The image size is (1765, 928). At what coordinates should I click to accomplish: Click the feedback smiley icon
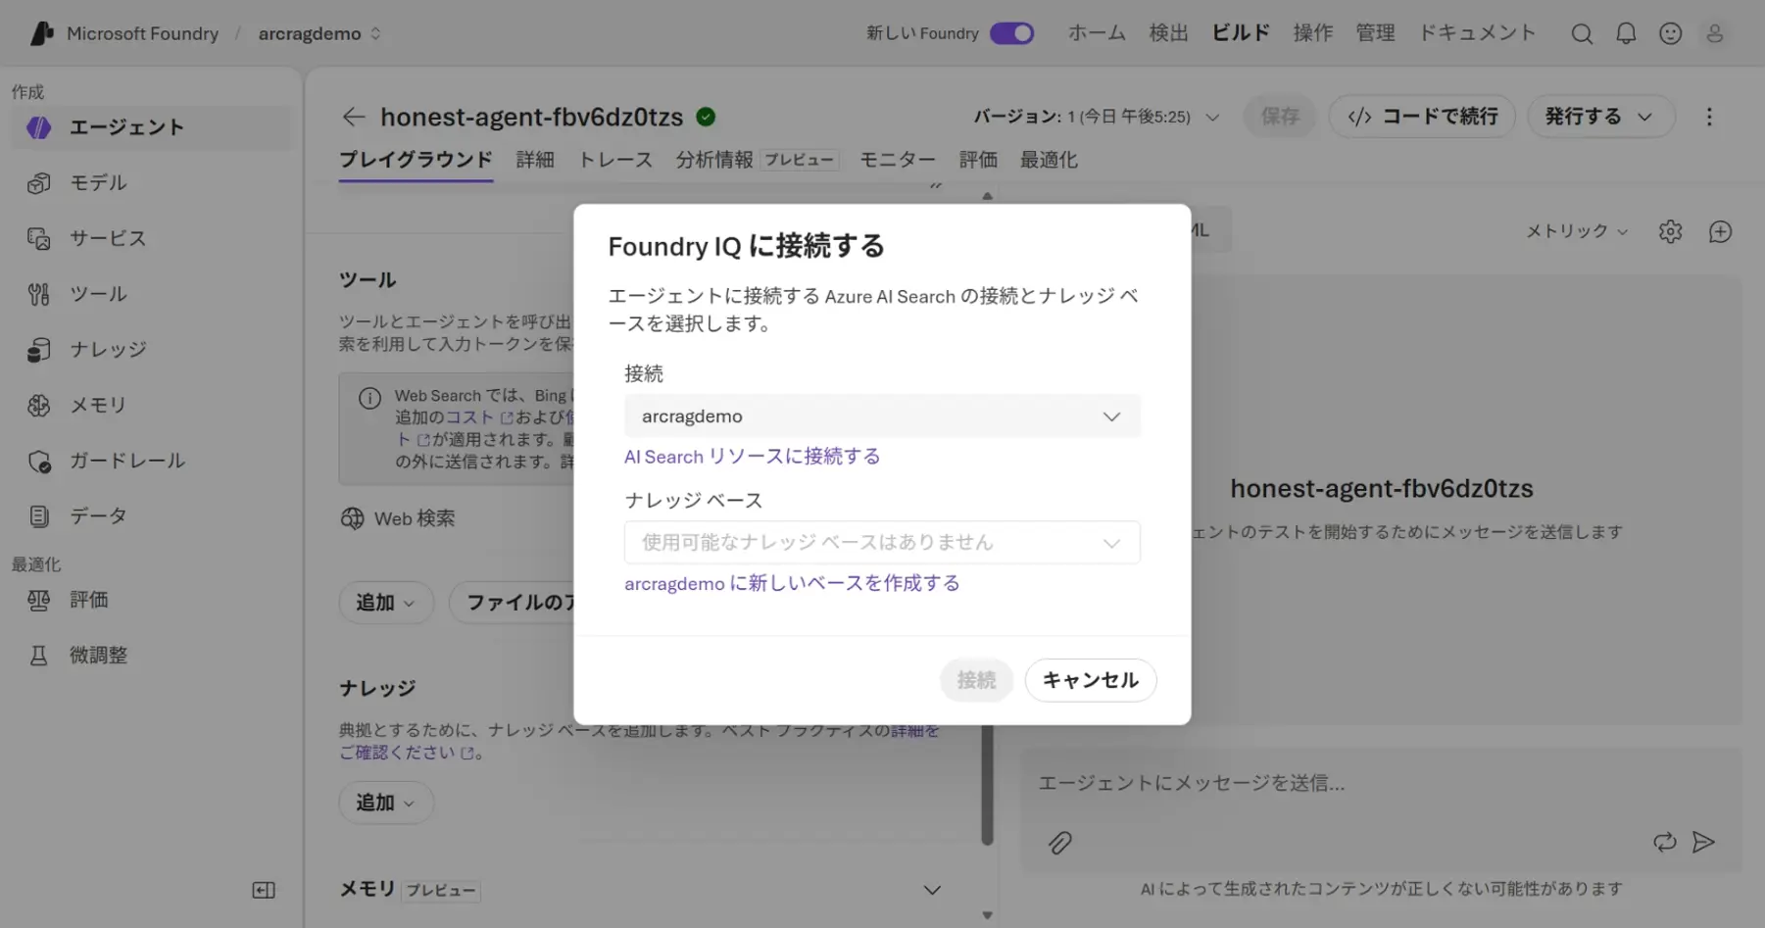click(x=1670, y=33)
